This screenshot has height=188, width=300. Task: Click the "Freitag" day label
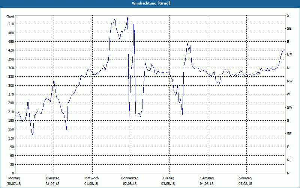[168, 178]
